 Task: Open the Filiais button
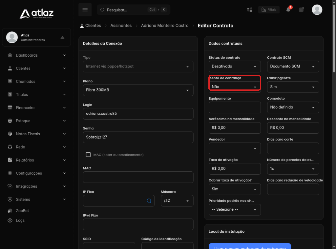(269, 10)
